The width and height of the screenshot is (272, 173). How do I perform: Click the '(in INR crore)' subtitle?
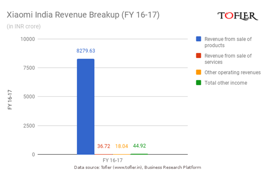23,26
